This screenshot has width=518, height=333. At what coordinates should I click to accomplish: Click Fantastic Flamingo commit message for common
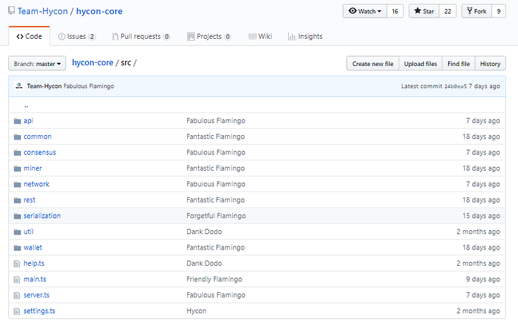(x=216, y=136)
